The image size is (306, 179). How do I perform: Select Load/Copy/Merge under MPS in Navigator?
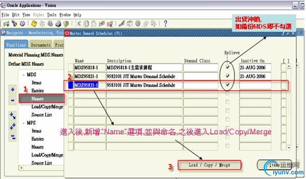coord(47,155)
